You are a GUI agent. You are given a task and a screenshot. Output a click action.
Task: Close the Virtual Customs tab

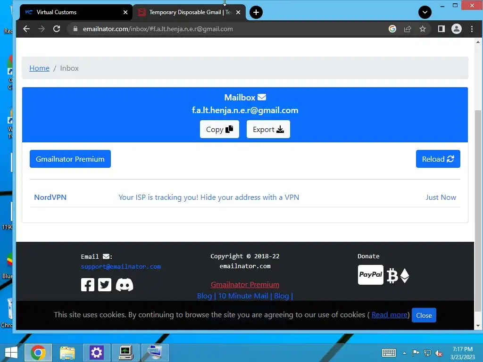125,12
